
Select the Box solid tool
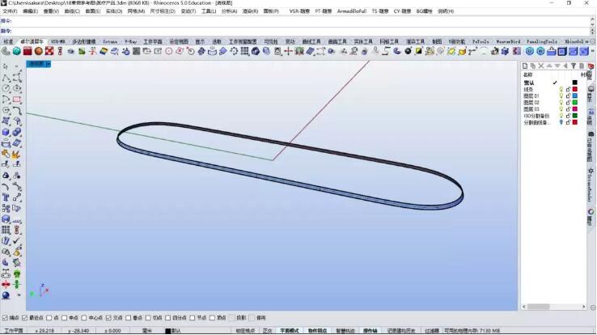(6, 132)
